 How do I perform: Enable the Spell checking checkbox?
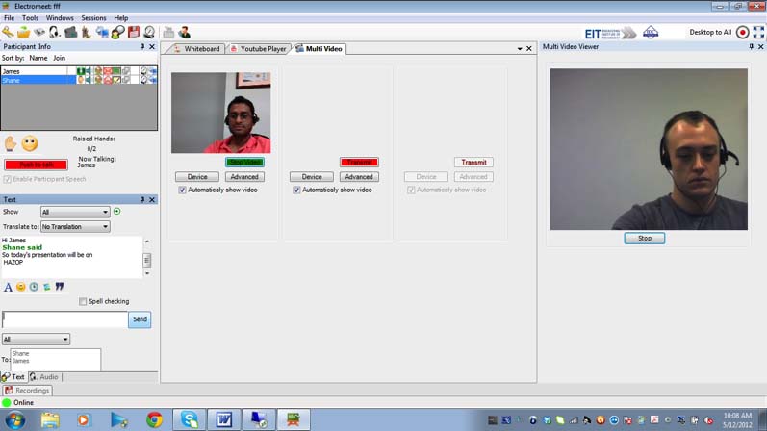pos(83,301)
